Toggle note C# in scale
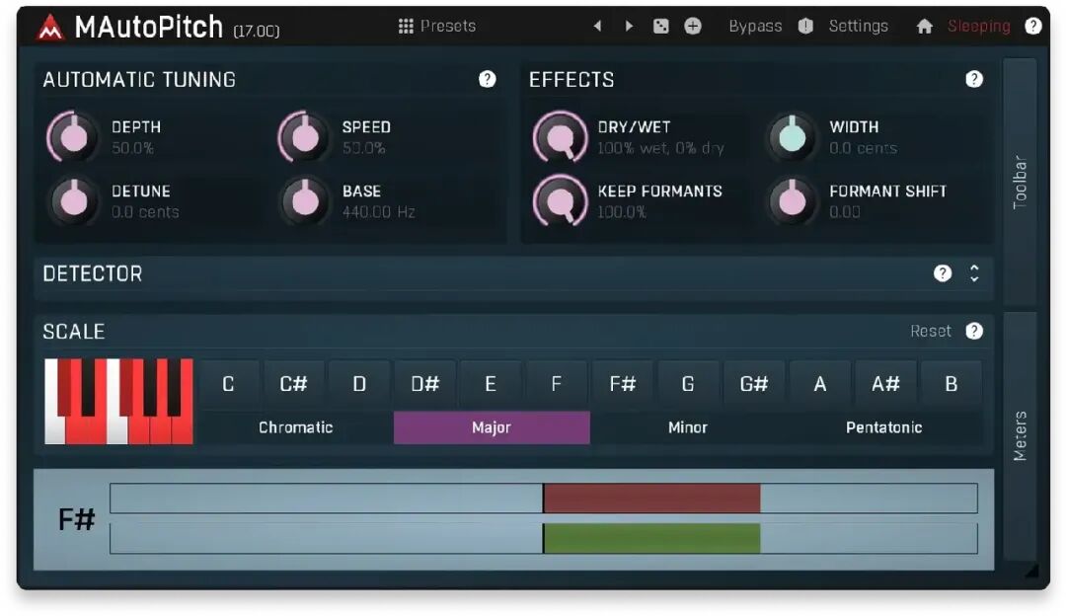The height and width of the screenshot is (616, 1066). [x=294, y=384]
